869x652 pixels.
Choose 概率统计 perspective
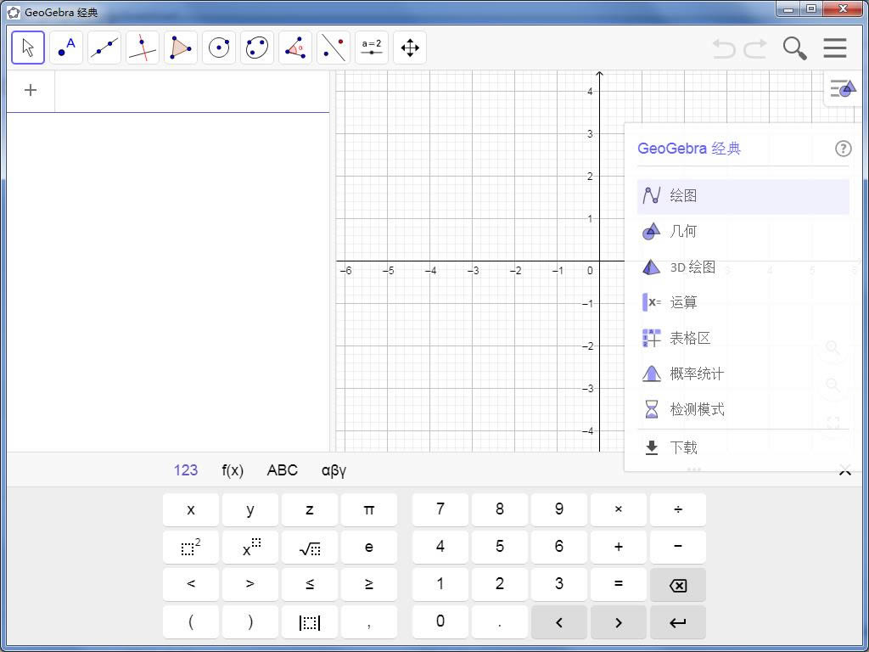pyautogui.click(x=743, y=374)
